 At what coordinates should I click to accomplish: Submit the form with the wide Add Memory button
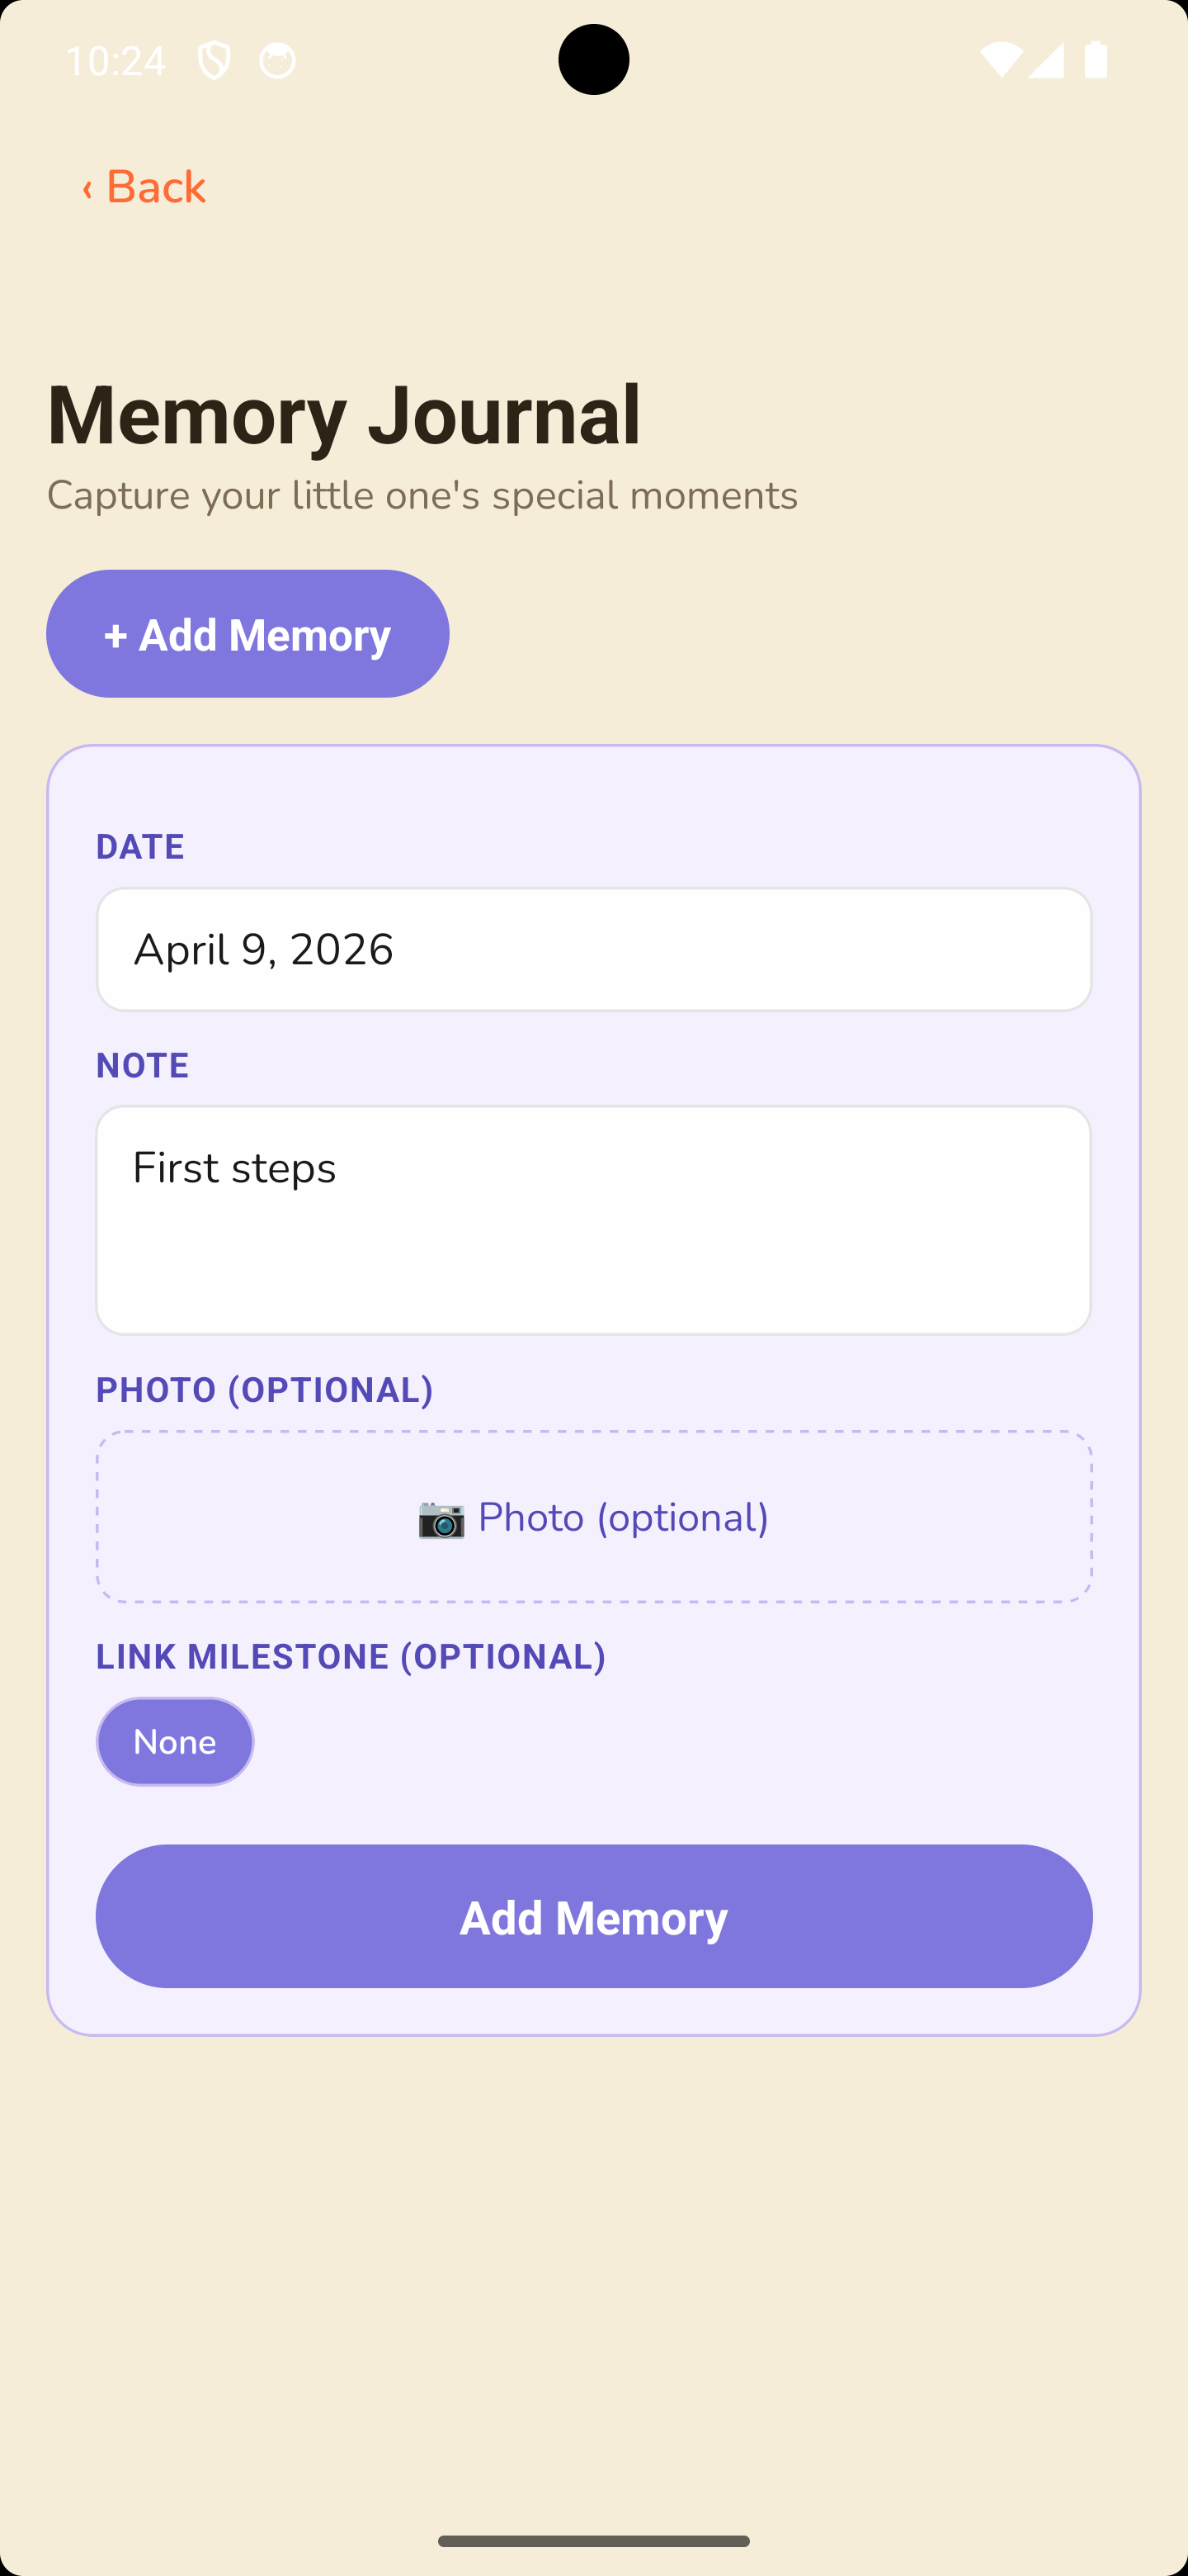[x=593, y=1916]
